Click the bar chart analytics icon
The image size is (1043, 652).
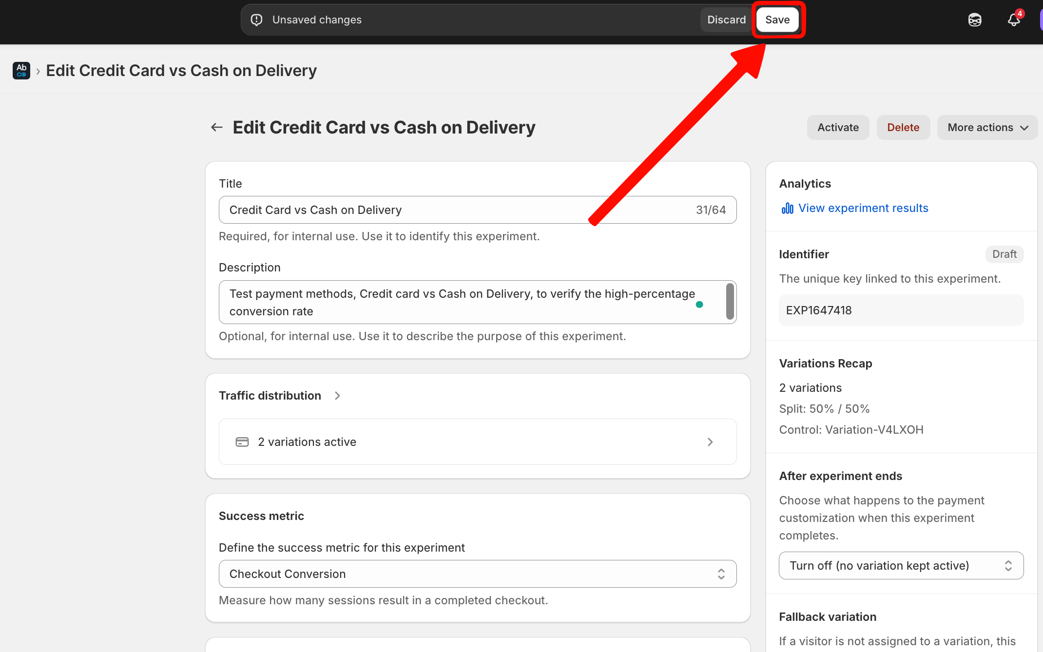[x=787, y=209]
